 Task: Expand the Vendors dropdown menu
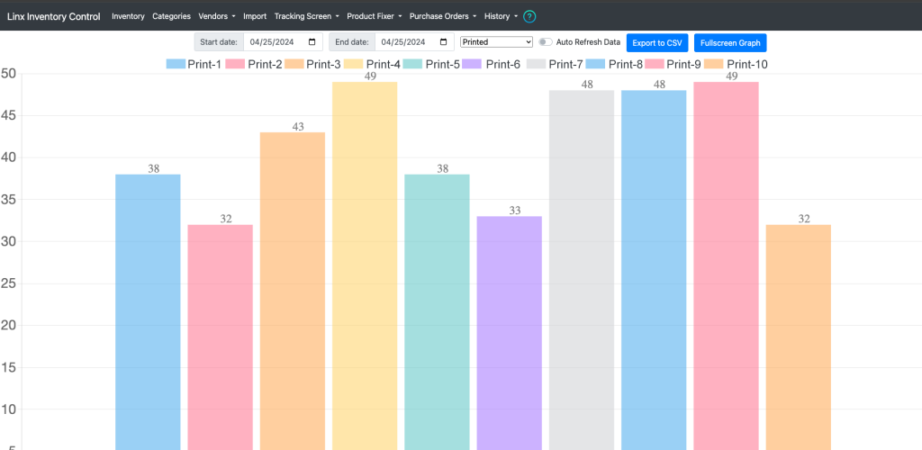pos(217,16)
